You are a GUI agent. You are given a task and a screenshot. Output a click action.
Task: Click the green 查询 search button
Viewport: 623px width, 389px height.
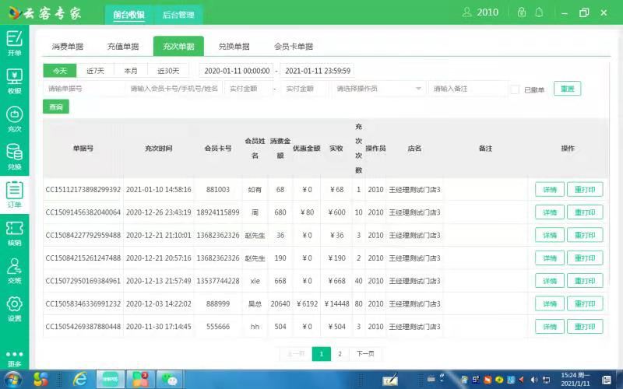[56, 107]
